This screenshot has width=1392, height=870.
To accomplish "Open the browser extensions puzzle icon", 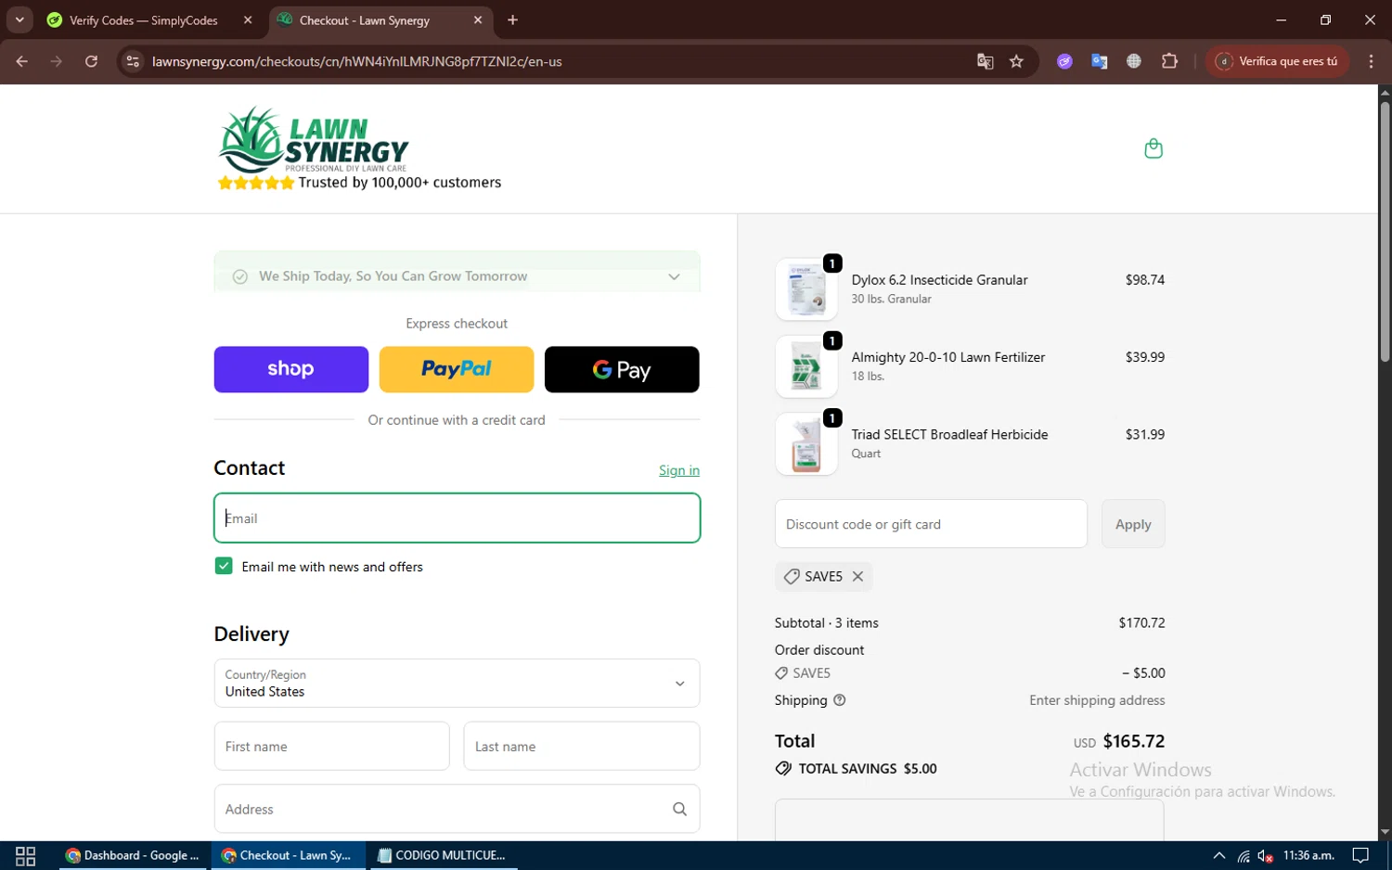I will [x=1169, y=61].
